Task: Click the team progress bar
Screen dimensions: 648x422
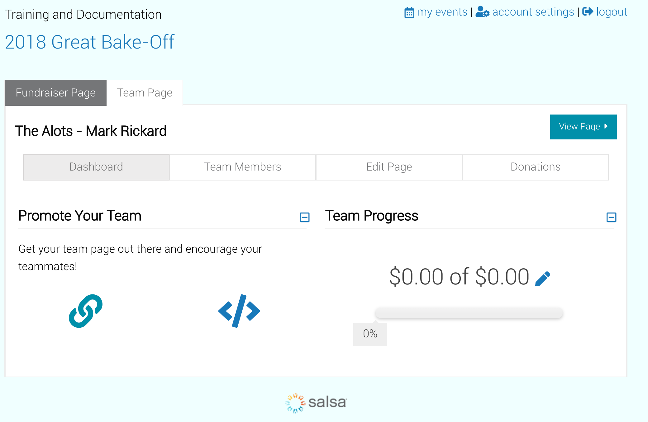Action: coord(469,313)
